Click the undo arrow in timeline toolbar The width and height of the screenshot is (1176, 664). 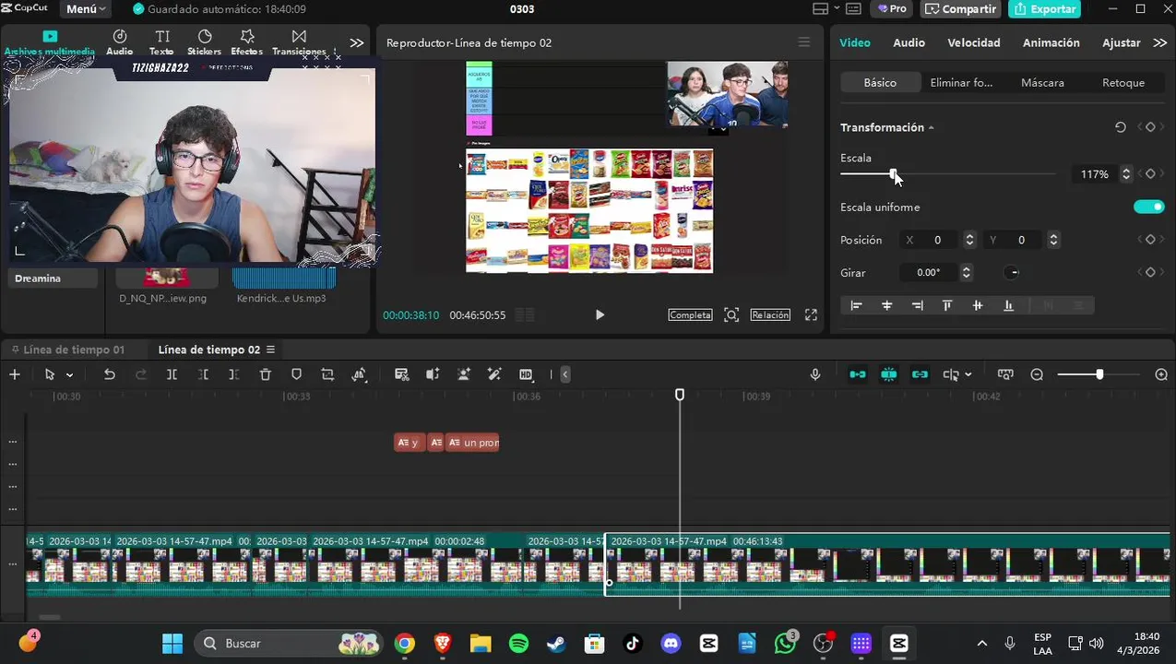(x=109, y=374)
